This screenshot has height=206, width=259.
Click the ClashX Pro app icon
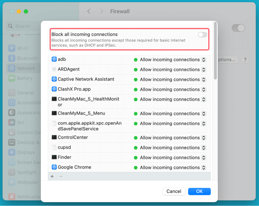[x=54, y=89]
